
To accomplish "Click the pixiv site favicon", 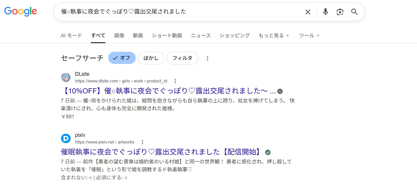I will 66,139.
